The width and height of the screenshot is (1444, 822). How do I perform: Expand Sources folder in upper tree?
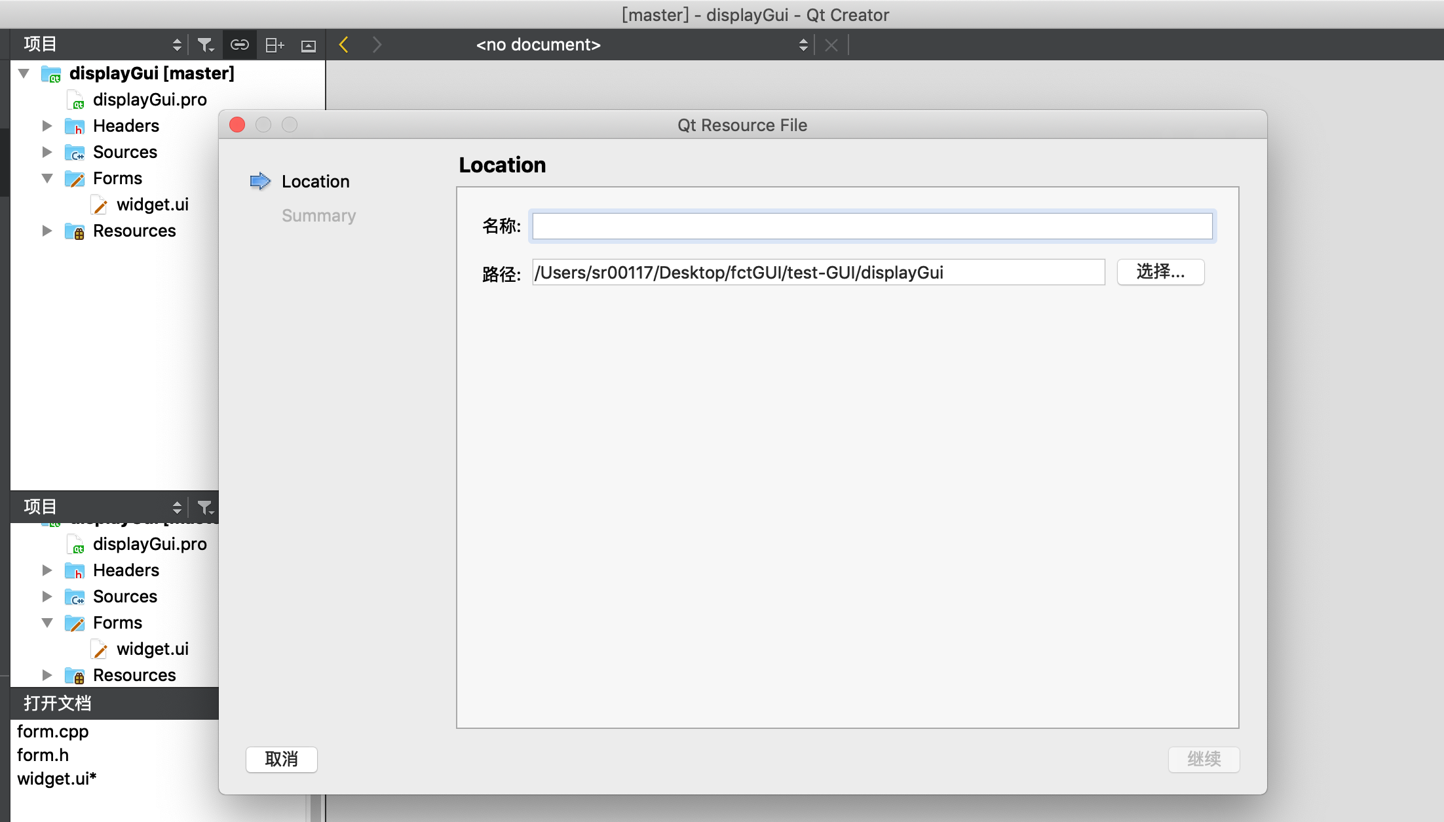pyautogui.click(x=47, y=152)
